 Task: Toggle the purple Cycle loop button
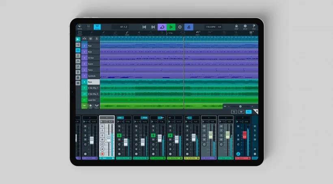(162, 27)
